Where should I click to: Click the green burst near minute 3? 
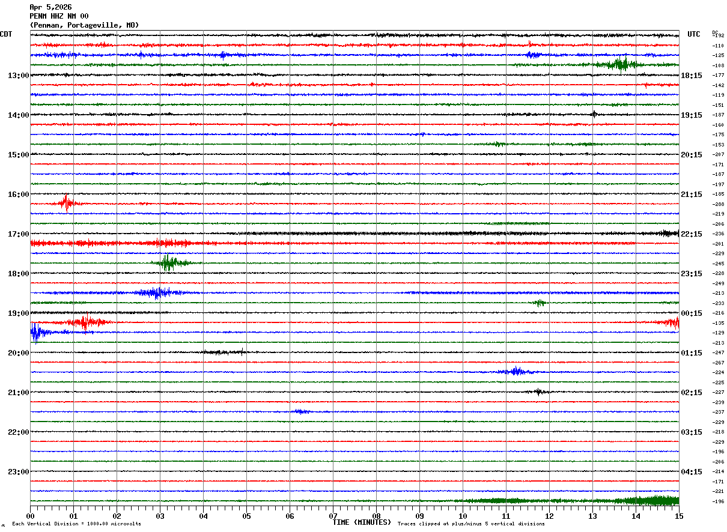pos(168,263)
